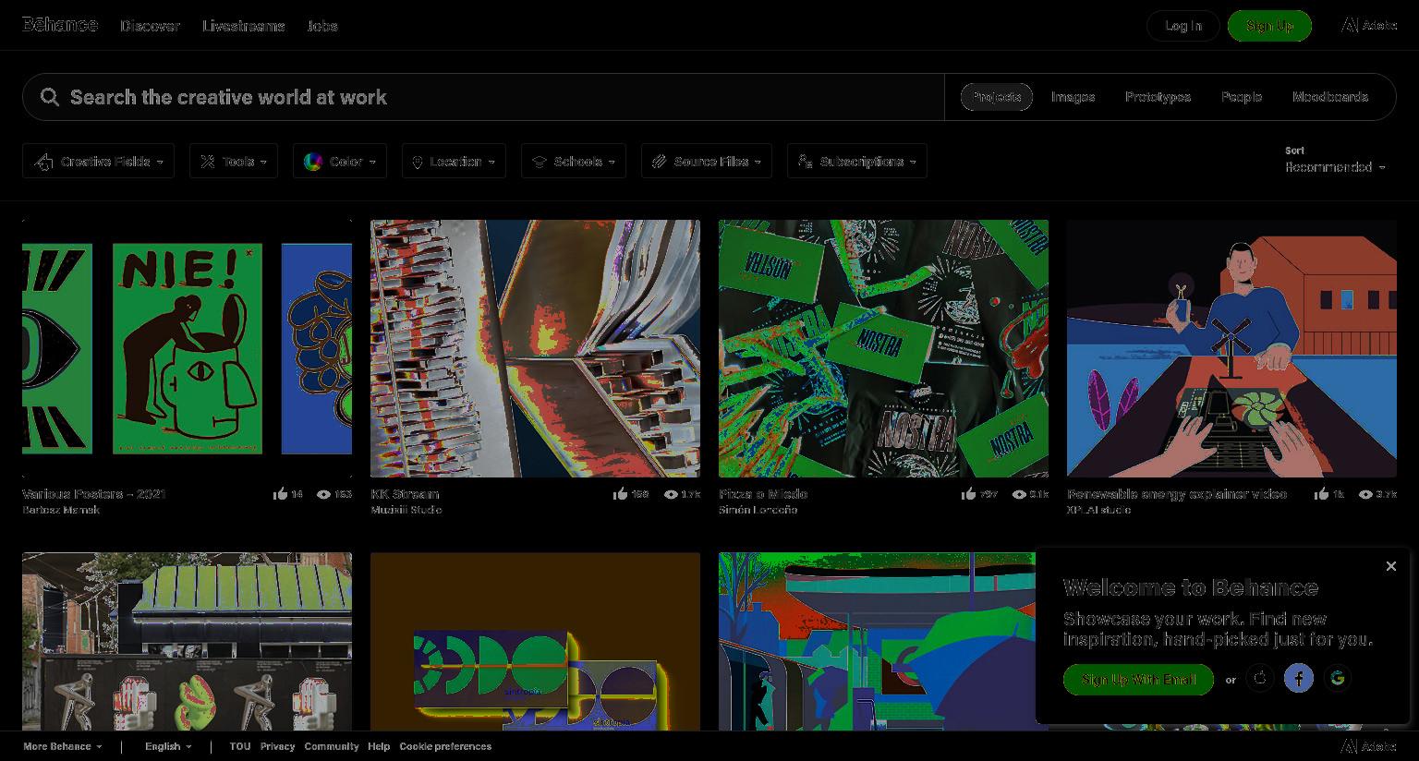1419x761 pixels.
Task: Go to Discover in the top navigation
Action: tap(150, 26)
